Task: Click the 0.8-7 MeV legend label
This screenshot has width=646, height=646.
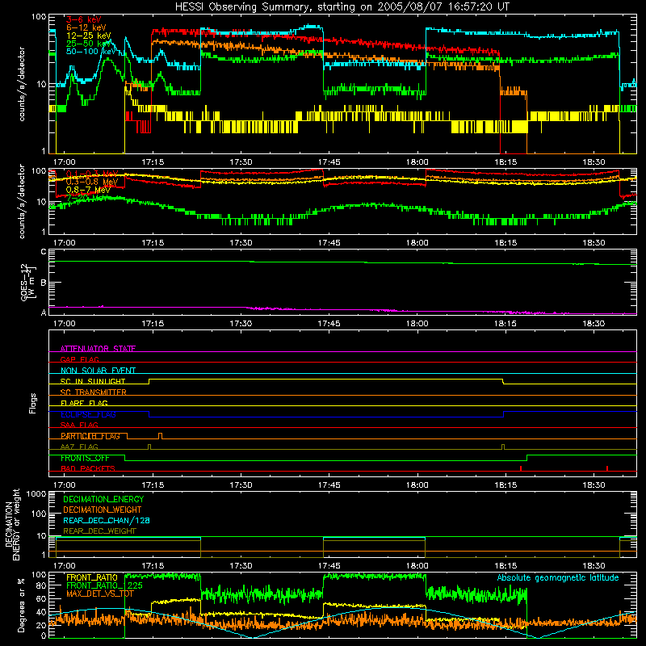Action: 88,190
